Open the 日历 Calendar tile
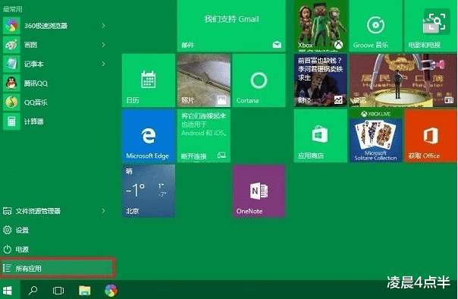The height and width of the screenshot is (299, 458). click(149, 80)
